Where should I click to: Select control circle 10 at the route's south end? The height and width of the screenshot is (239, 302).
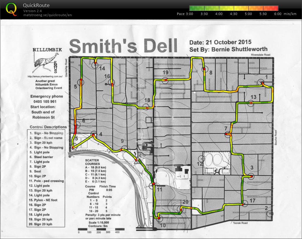pyautogui.click(x=159, y=218)
